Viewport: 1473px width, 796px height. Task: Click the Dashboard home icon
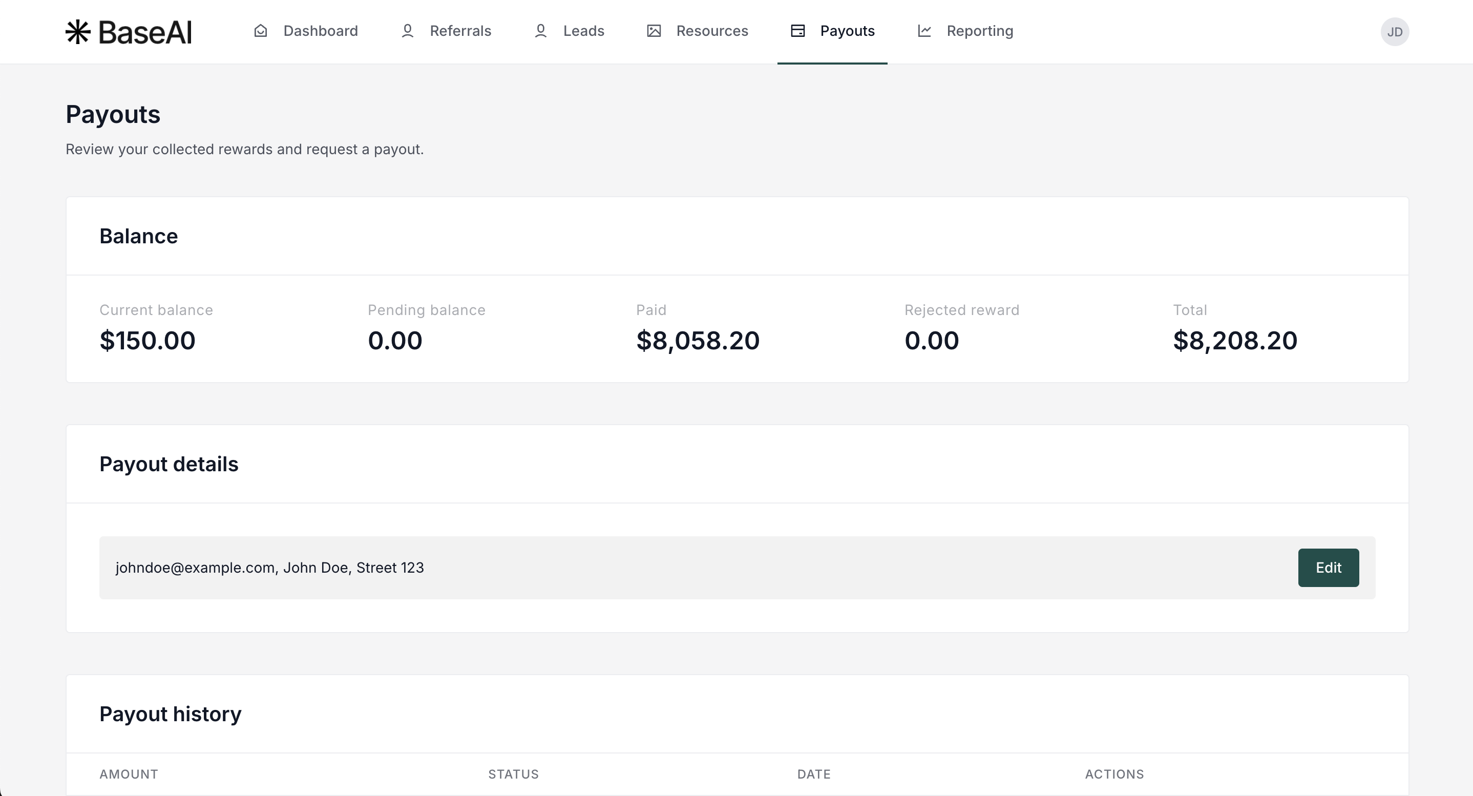tap(261, 31)
